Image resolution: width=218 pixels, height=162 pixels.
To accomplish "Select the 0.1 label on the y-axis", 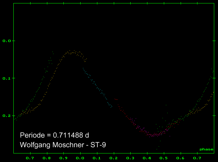I will tap(7, 78).
